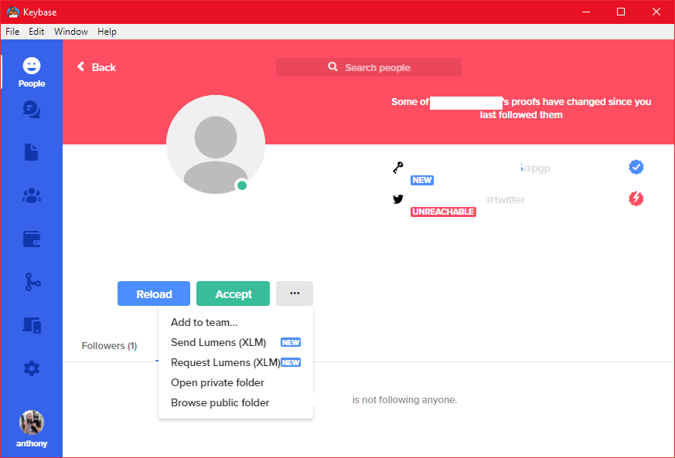This screenshot has width=675, height=458.
Task: Maximize the Keybase window
Action: tap(621, 12)
